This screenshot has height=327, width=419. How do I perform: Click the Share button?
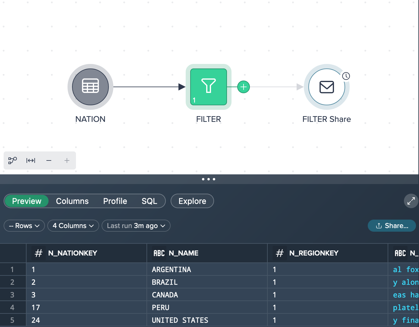click(392, 226)
